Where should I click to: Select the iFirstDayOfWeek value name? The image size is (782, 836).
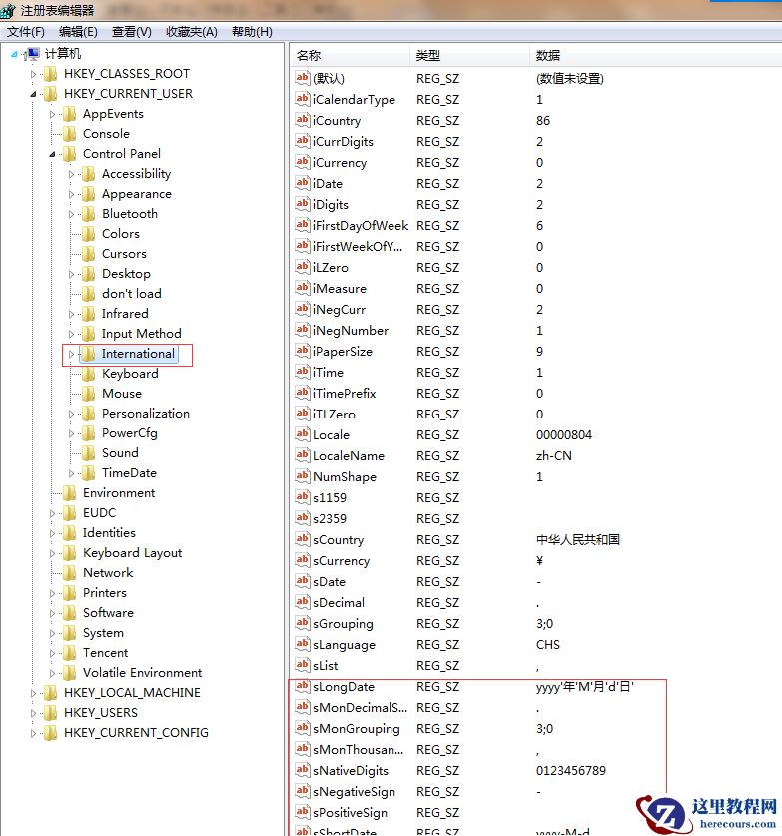coord(361,226)
